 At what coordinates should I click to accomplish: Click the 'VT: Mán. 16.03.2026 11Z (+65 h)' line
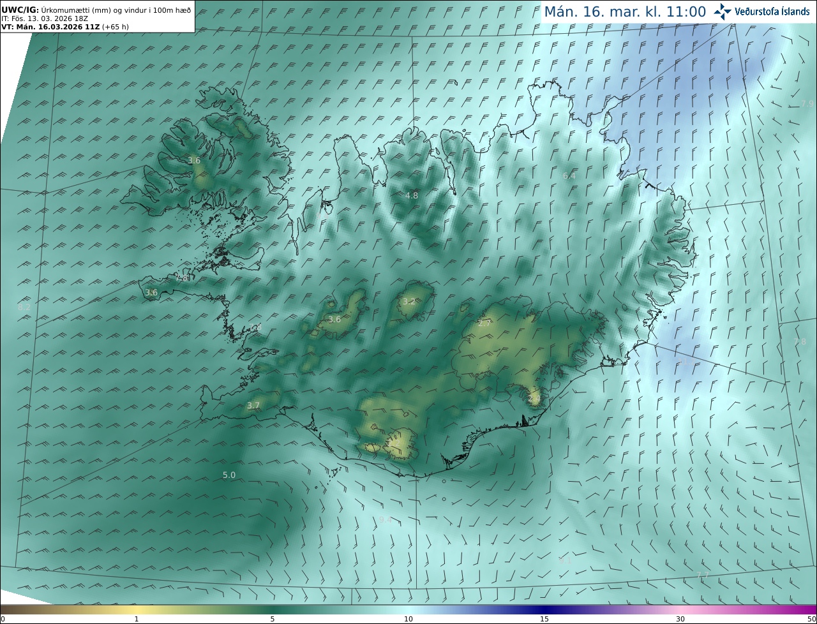[x=65, y=27]
